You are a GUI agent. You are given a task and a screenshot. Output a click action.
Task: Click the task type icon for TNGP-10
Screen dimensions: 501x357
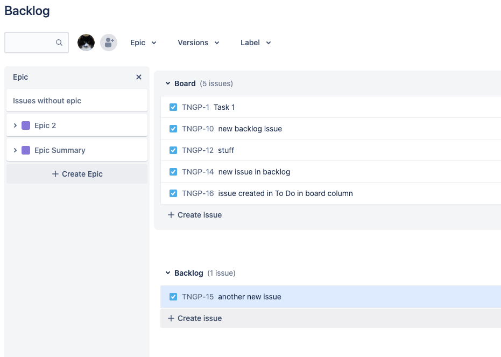[173, 129]
